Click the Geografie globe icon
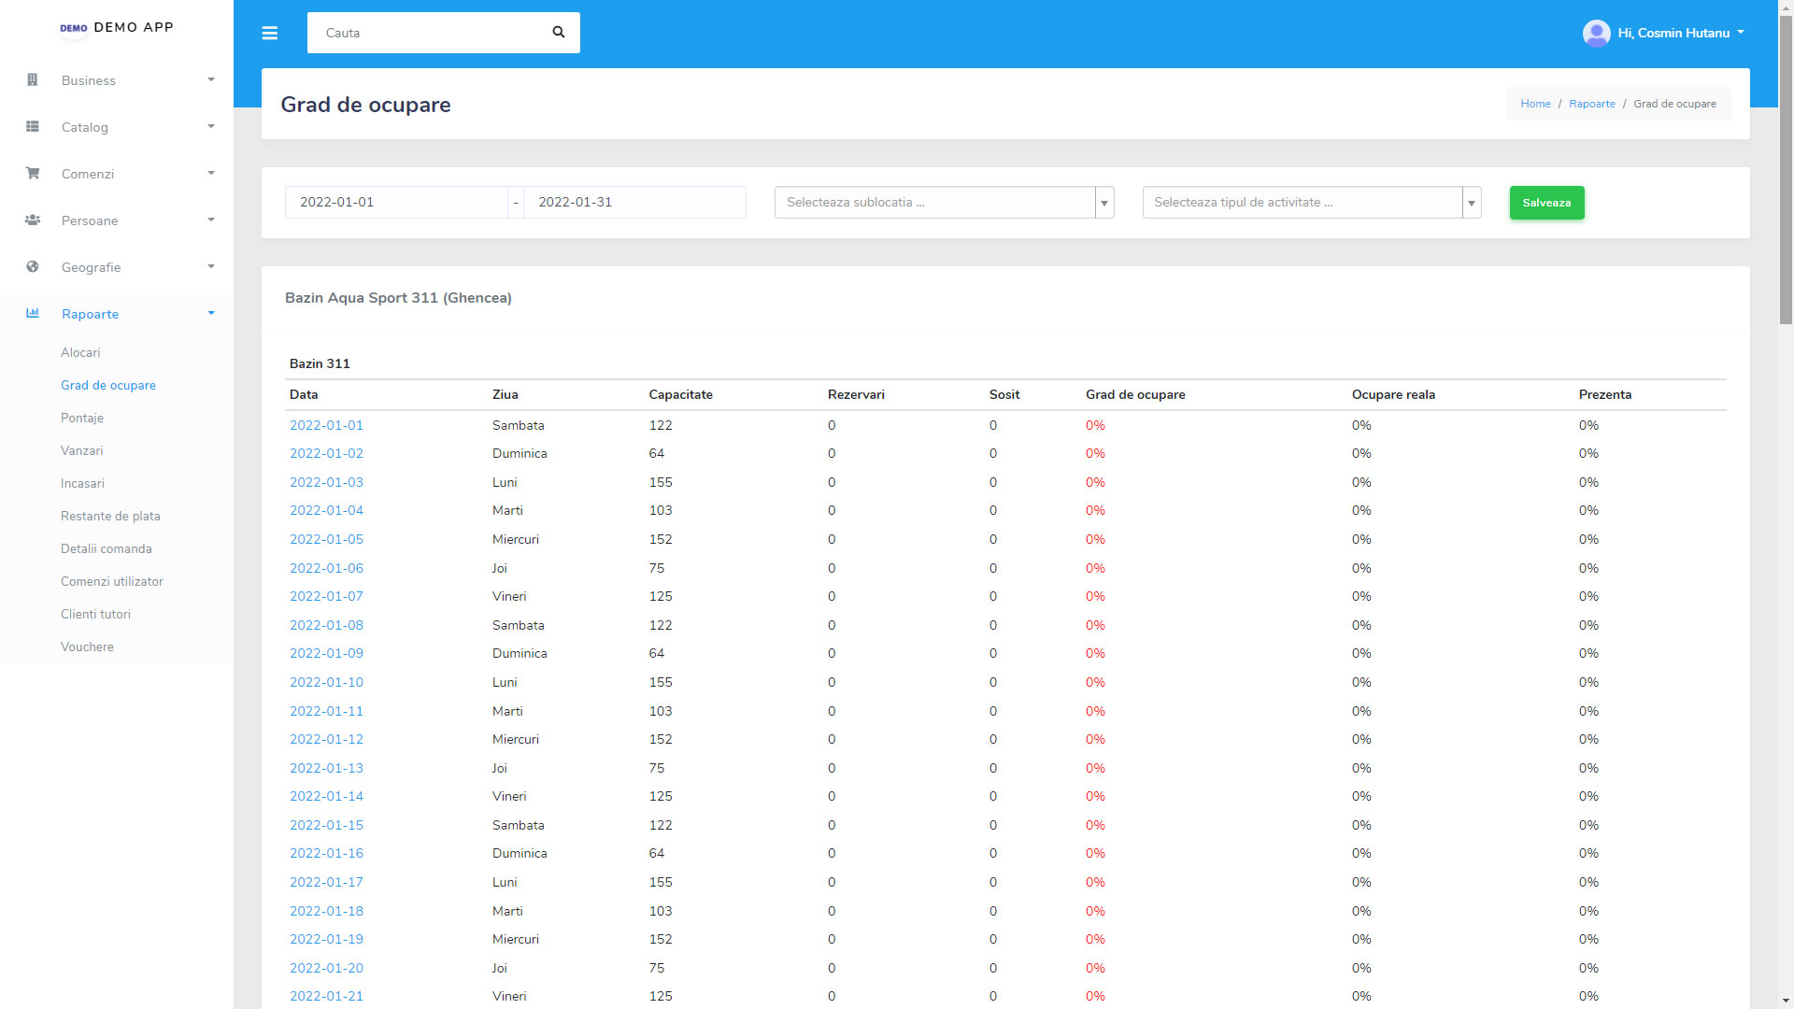This screenshot has height=1009, width=1794. (33, 267)
